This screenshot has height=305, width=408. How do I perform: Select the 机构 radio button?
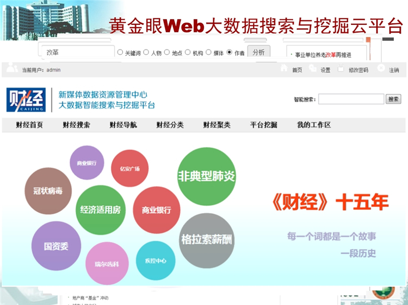pyautogui.click(x=188, y=52)
